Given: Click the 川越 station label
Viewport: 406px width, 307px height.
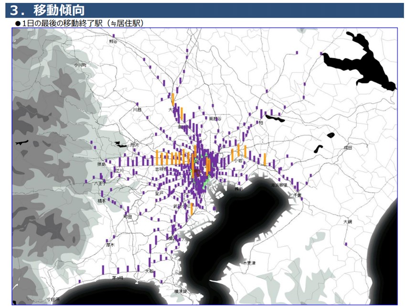Looking at the screenshot, I should click(137, 110).
